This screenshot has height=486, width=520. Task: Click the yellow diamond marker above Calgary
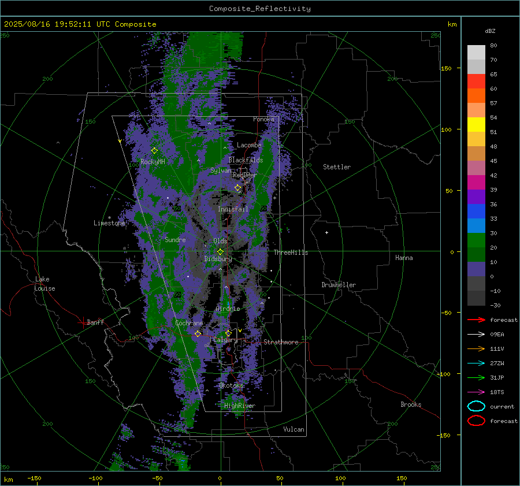(228, 333)
